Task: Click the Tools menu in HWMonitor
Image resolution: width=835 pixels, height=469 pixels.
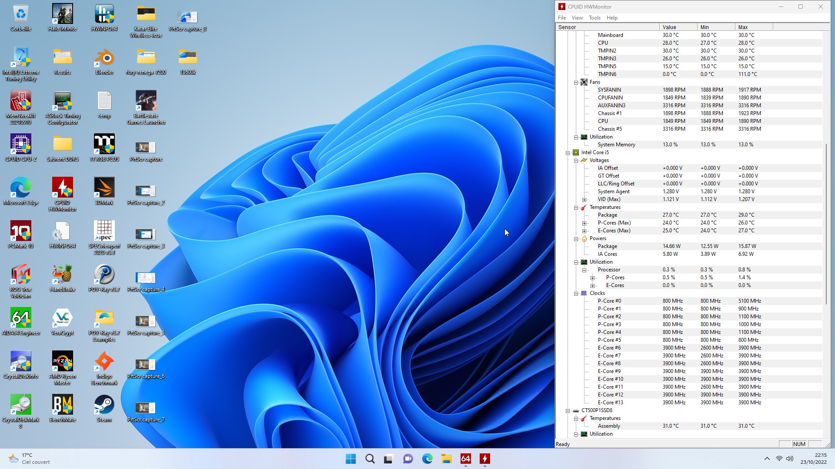Action: [x=595, y=18]
